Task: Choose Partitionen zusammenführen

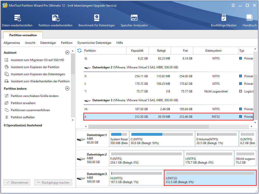Action: coord(30,110)
